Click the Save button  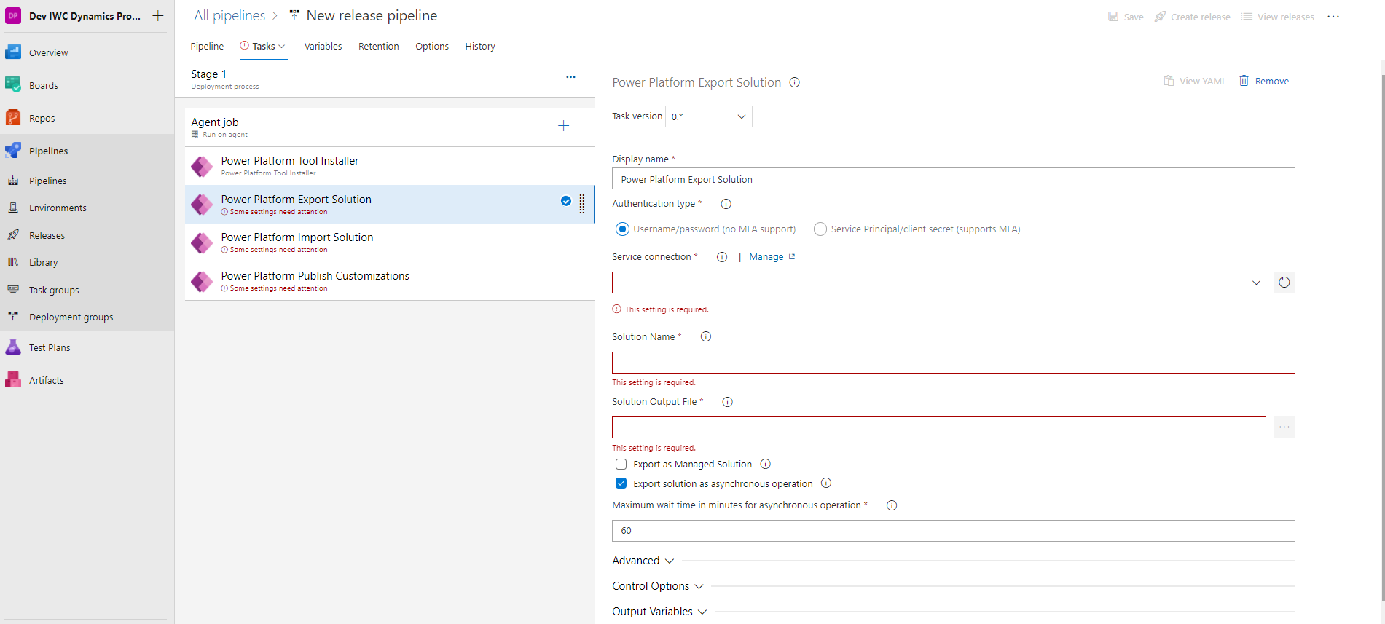1126,17
